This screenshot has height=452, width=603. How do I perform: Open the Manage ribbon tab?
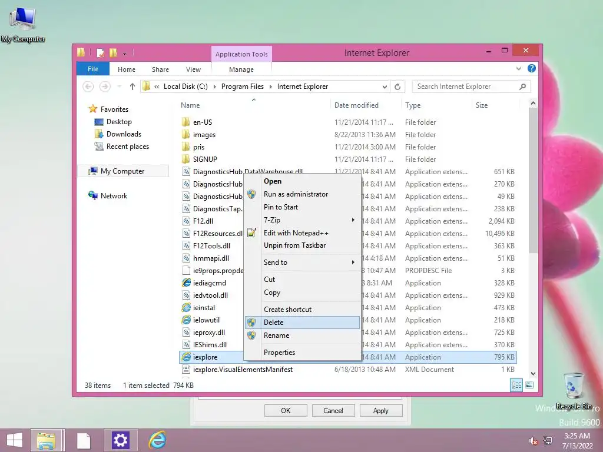241,69
